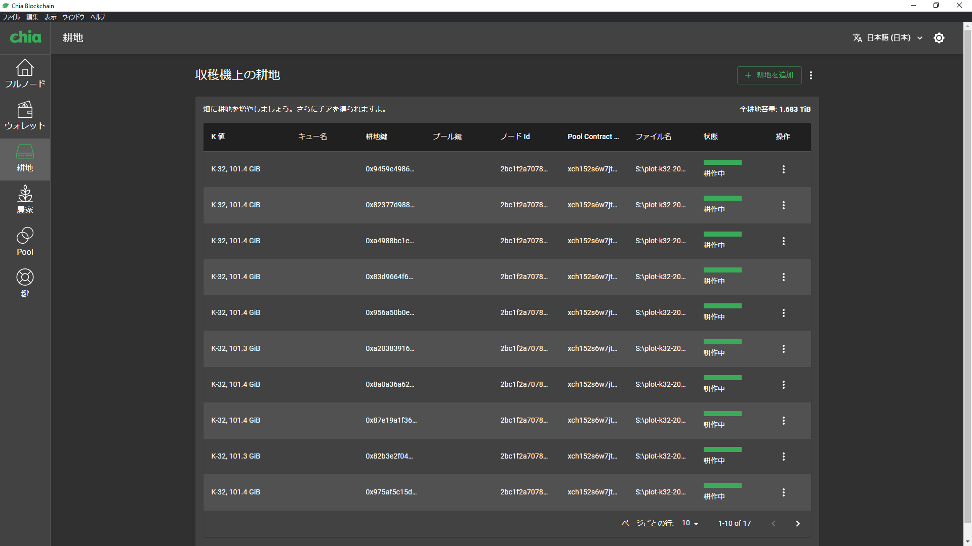This screenshot has width=972, height=546.
Task: Click the 操作 column header
Action: (783, 136)
